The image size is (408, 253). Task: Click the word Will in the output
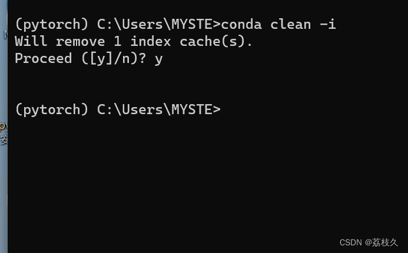pos(31,42)
